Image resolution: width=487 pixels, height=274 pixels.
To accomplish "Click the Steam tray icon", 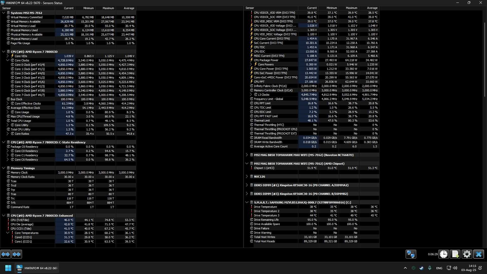I will pos(421,268).
